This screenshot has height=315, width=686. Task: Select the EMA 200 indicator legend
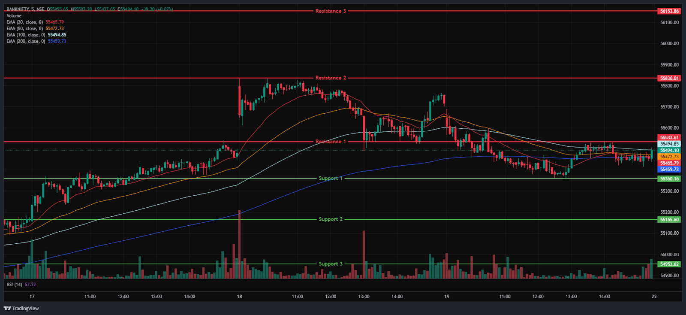25,42
